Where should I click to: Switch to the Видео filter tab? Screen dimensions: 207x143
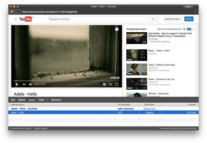click(x=21, y=100)
